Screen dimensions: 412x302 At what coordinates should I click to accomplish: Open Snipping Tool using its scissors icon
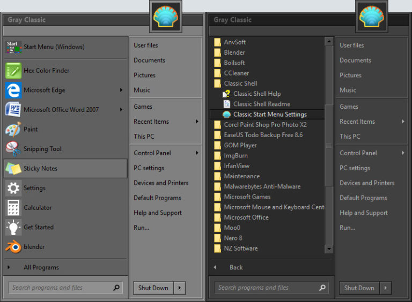click(x=13, y=148)
